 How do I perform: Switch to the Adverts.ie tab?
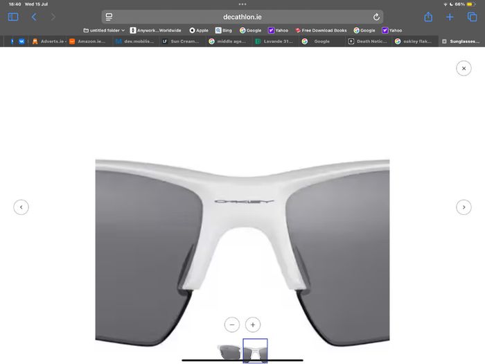48,41
